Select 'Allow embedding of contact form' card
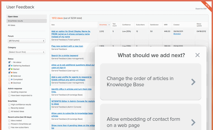This screenshot has height=130, width=213. (150, 117)
